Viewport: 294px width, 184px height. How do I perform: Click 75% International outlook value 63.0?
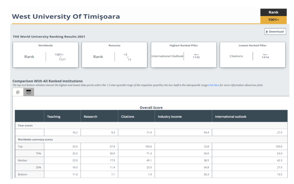pyautogui.click(x=280, y=154)
